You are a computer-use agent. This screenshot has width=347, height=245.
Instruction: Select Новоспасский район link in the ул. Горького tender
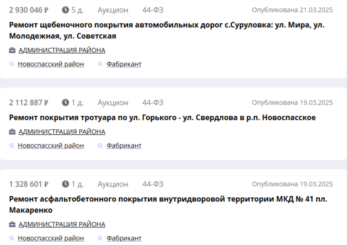50,146
